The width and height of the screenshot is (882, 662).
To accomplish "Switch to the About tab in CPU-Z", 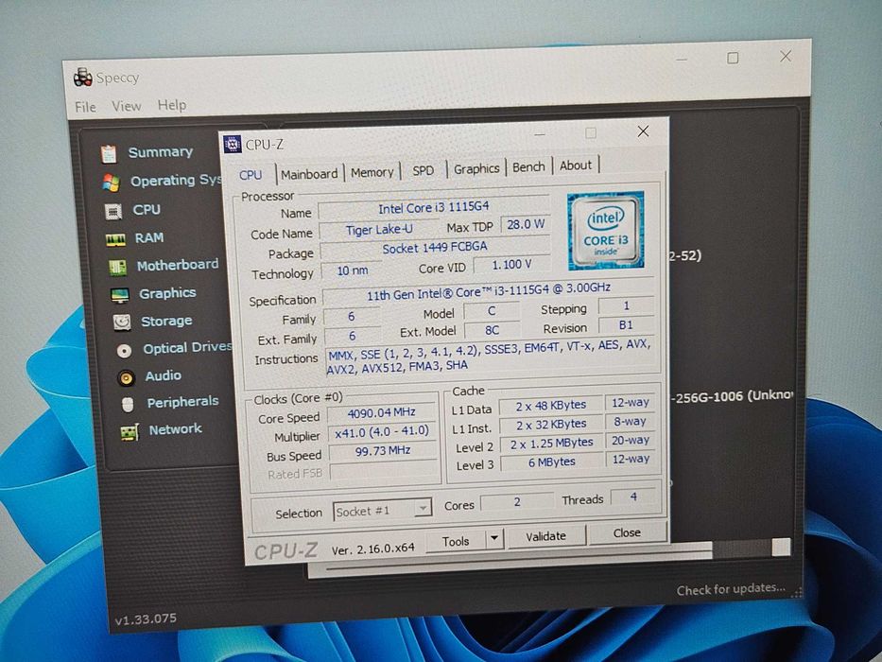I will (x=576, y=165).
